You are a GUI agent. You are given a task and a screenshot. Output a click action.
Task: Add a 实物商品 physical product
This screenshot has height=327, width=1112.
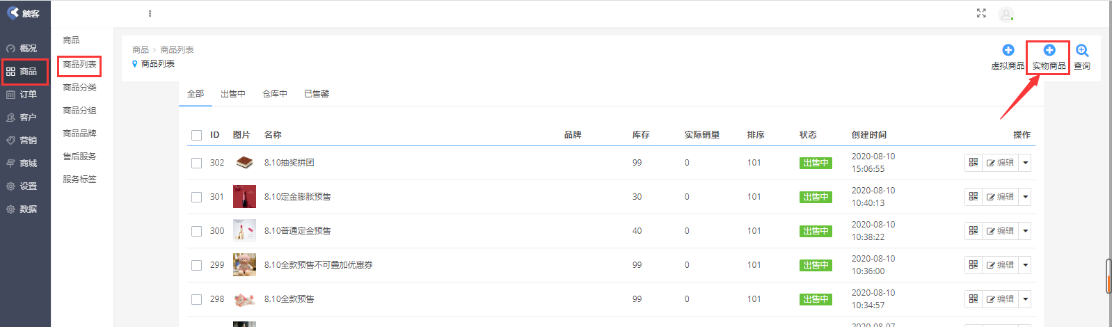(x=1049, y=56)
